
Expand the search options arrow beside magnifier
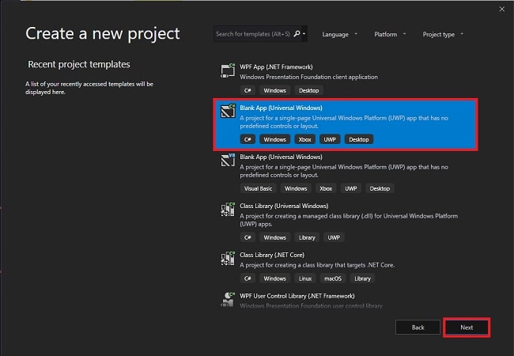point(304,34)
